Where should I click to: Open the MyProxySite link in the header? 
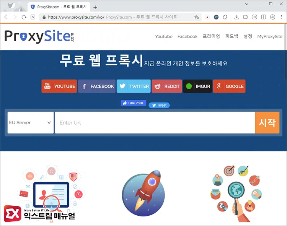270,37
